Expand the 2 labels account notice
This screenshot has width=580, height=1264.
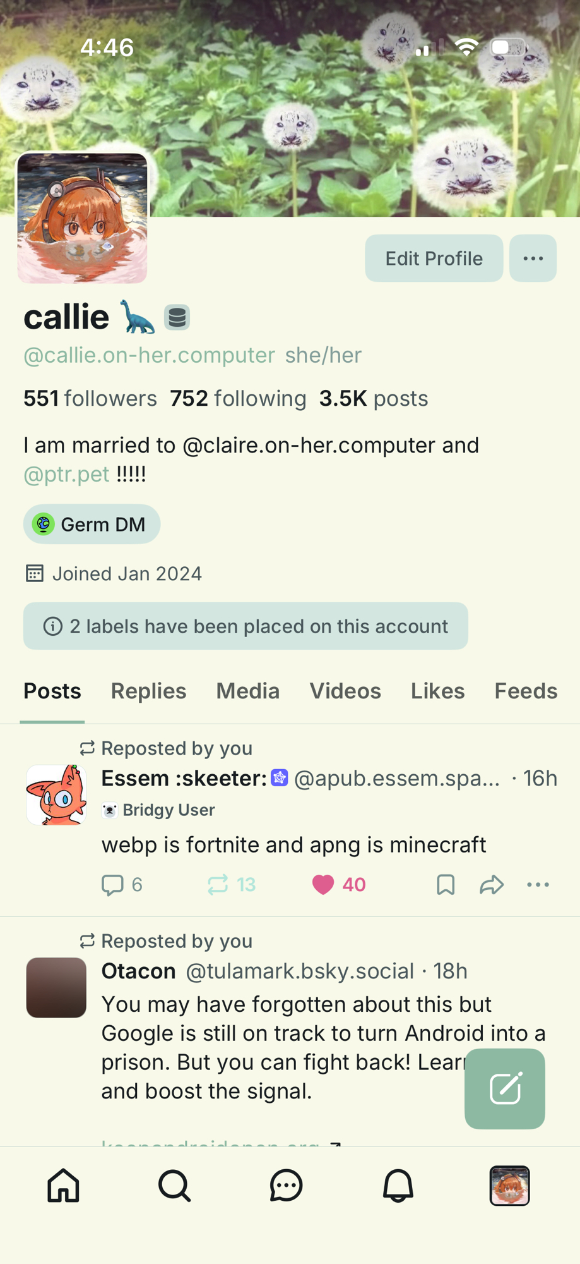tap(246, 626)
